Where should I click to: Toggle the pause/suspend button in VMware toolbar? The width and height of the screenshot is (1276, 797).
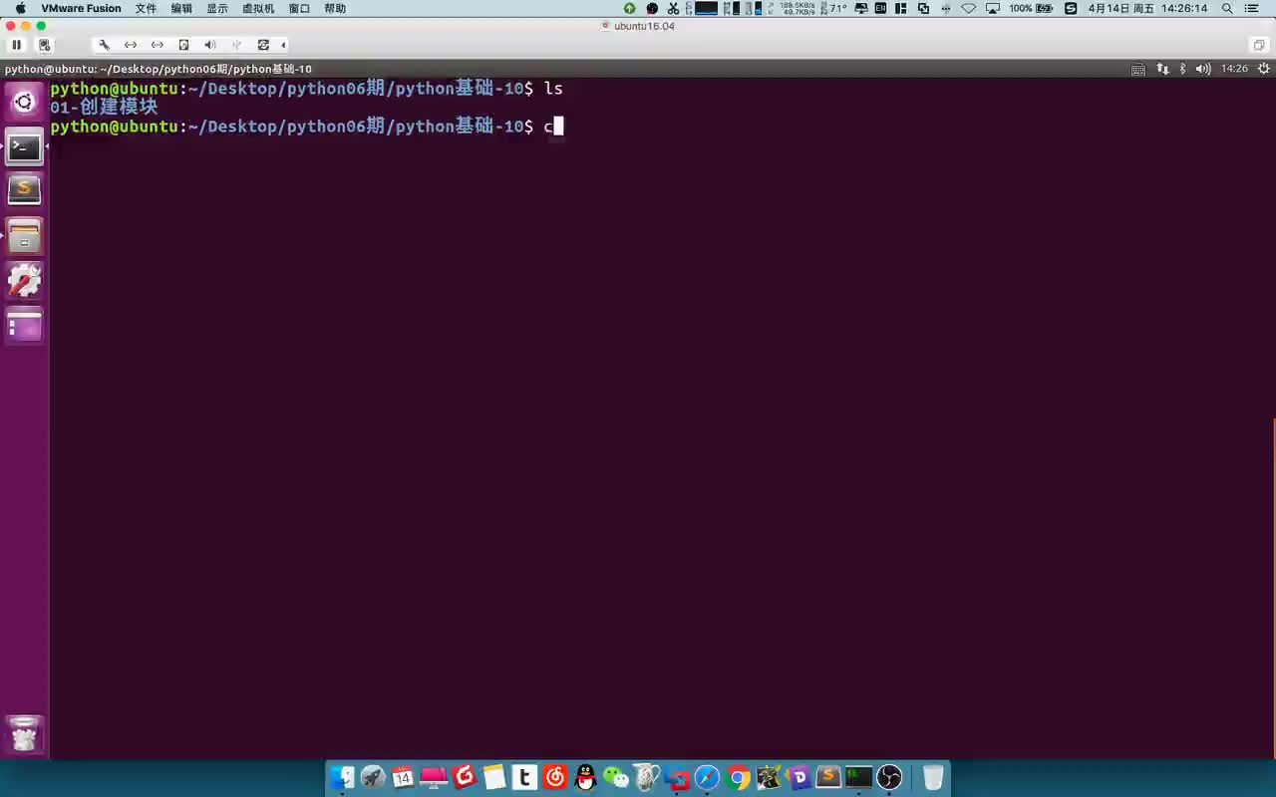pyautogui.click(x=16, y=44)
